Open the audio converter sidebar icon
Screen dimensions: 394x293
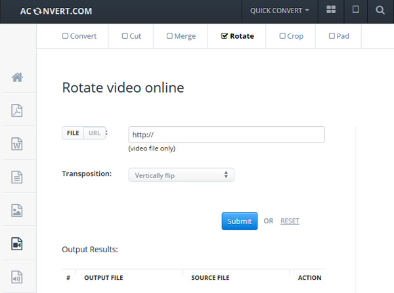(17, 277)
